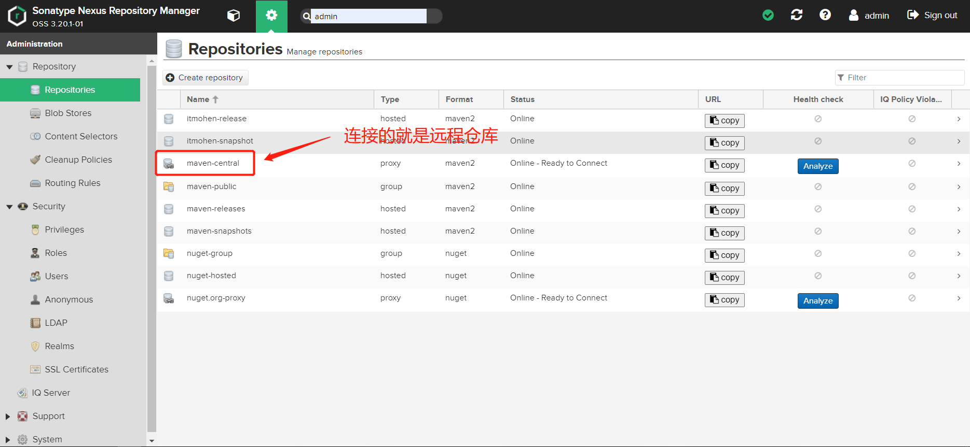
Task: Expand the Support tree section
Action: 8,416
